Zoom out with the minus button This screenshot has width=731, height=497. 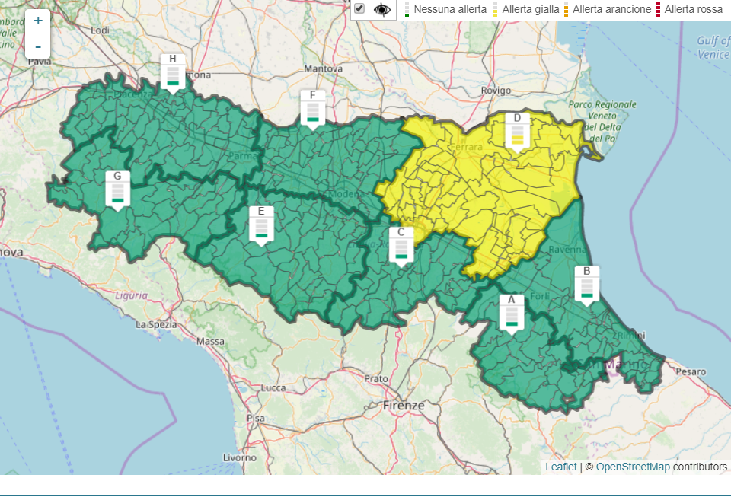point(38,47)
